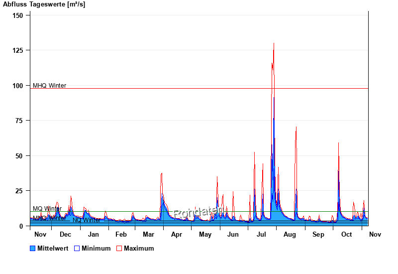Click the chart title Abfluss Tageswerte
The width and height of the screenshot is (398, 274).
[44, 4]
